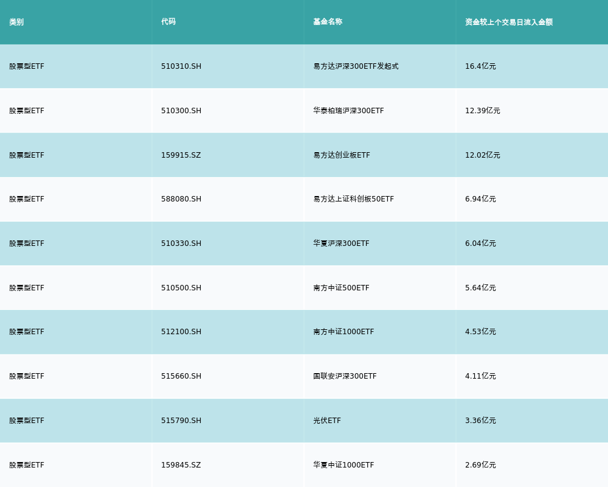The width and height of the screenshot is (608, 487).
Task: Click 南方中证500ETF fund name
Action: click(341, 288)
